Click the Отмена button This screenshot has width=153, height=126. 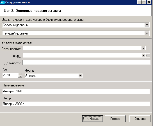pyautogui.click(x=140, y=119)
